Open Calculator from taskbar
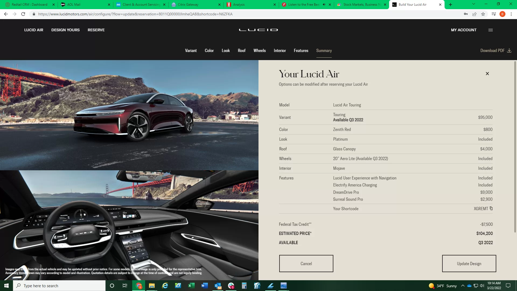 coord(244,286)
